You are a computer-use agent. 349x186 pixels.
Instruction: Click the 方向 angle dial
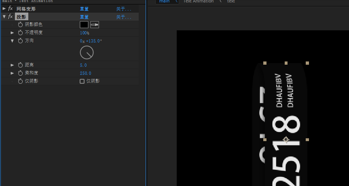pos(87,53)
